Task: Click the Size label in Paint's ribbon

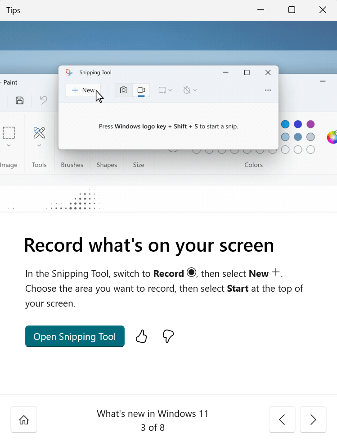Action: 139,165
